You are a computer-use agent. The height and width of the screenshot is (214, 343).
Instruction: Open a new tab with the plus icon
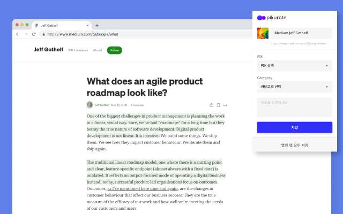click(97, 26)
